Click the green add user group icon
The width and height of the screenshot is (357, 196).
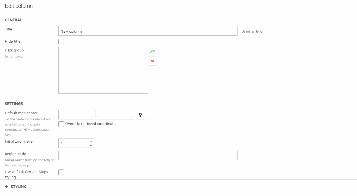click(153, 52)
